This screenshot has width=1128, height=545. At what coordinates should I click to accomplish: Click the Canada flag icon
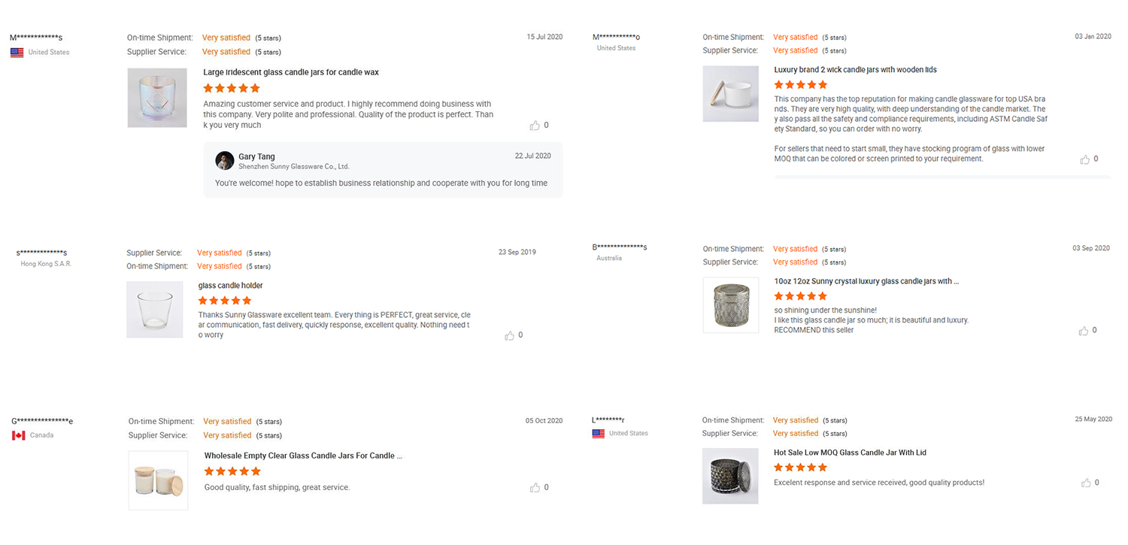click(19, 435)
